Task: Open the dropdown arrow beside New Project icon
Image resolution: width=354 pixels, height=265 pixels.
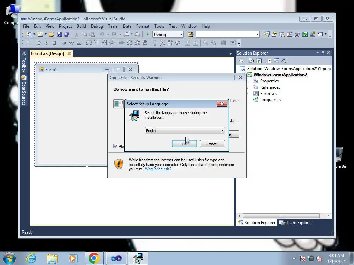Action: (34, 34)
